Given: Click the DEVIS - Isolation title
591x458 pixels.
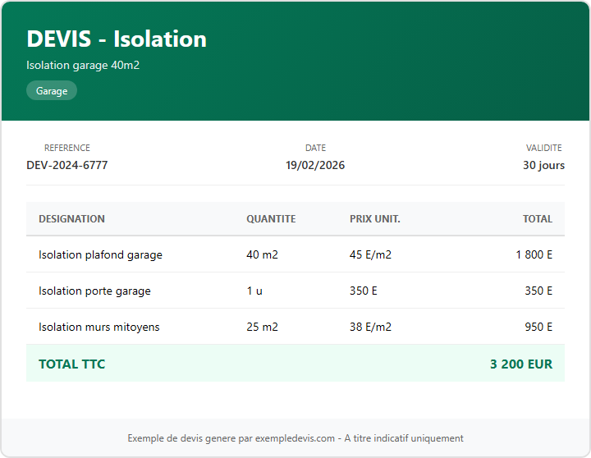Looking at the screenshot, I should pos(117,39).
